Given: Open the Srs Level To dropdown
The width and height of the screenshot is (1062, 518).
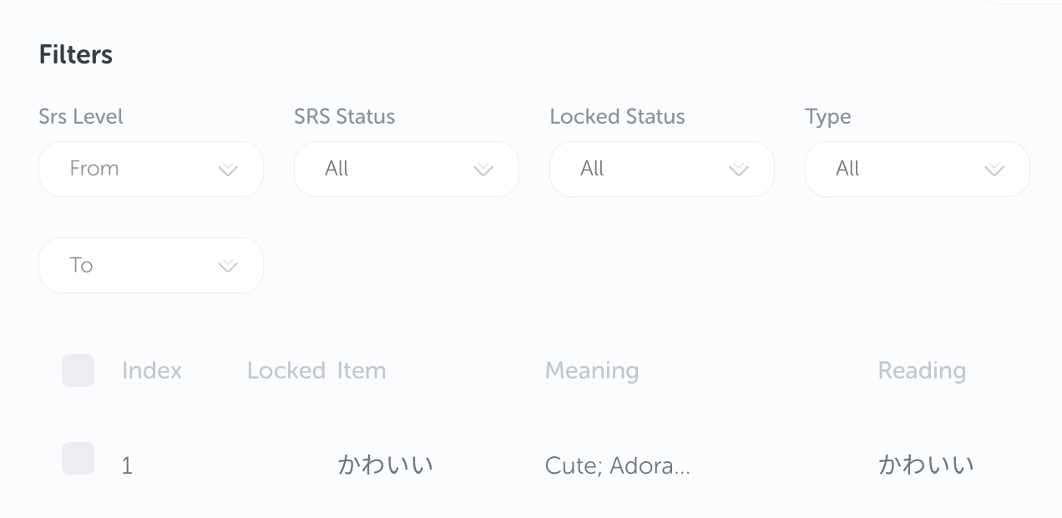Looking at the screenshot, I should click(150, 266).
